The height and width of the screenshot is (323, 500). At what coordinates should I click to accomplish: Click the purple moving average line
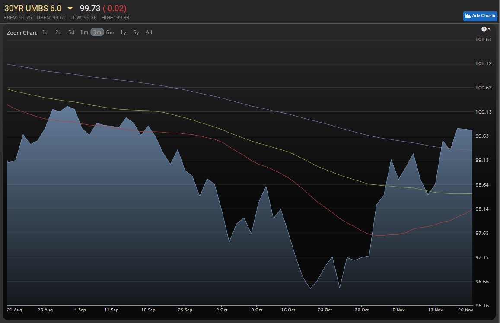point(259,108)
